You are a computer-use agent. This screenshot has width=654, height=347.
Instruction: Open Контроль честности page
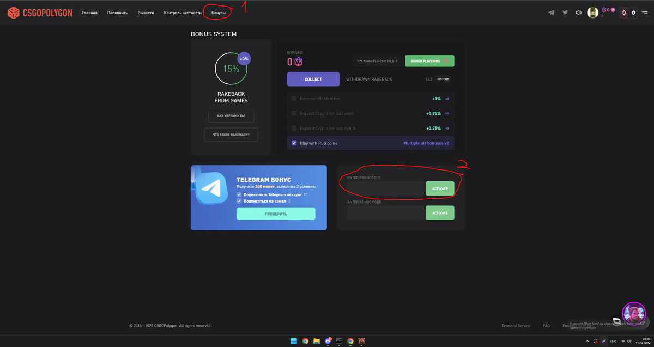[183, 13]
